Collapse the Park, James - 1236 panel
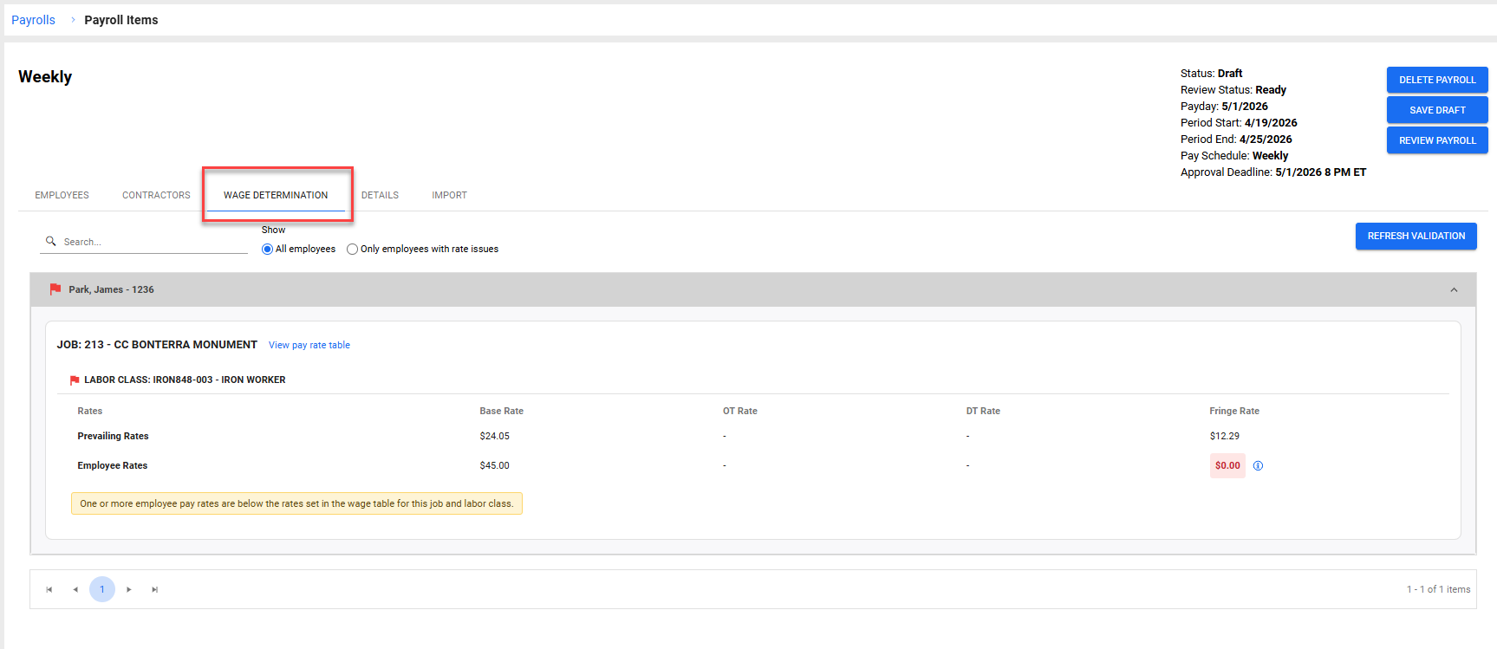The height and width of the screenshot is (649, 1497). click(1454, 290)
